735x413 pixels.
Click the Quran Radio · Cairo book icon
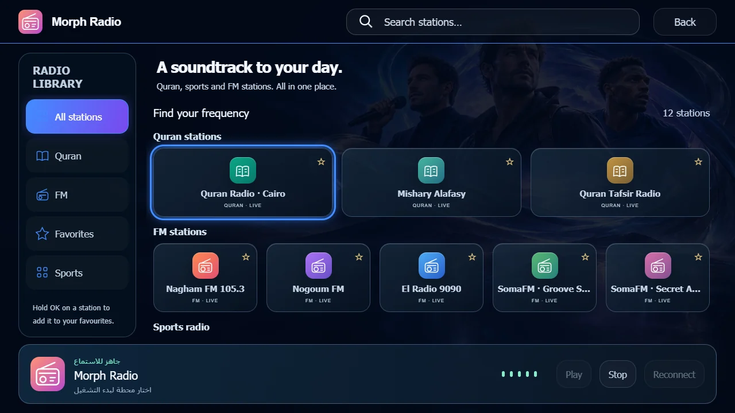point(243,170)
